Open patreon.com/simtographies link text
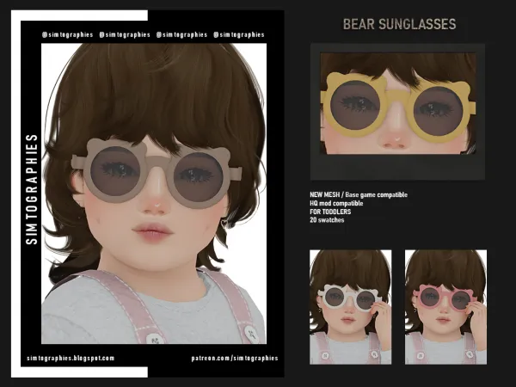Screen dimensions: 516x387 pos(235,358)
